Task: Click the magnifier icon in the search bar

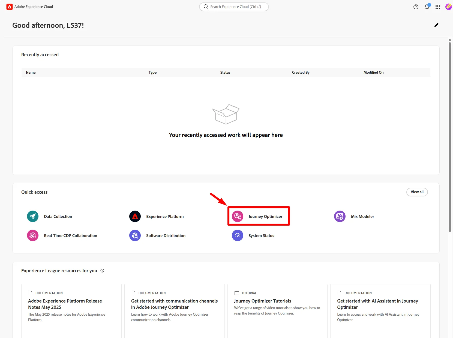Action: coord(206,7)
